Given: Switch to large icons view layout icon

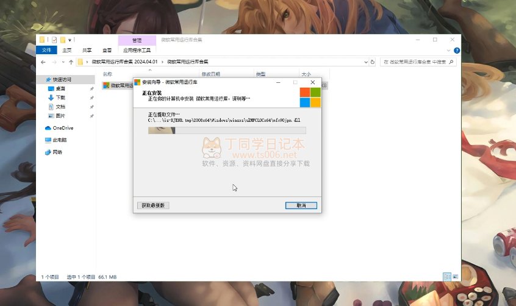Looking at the screenshot, I should click(456, 277).
